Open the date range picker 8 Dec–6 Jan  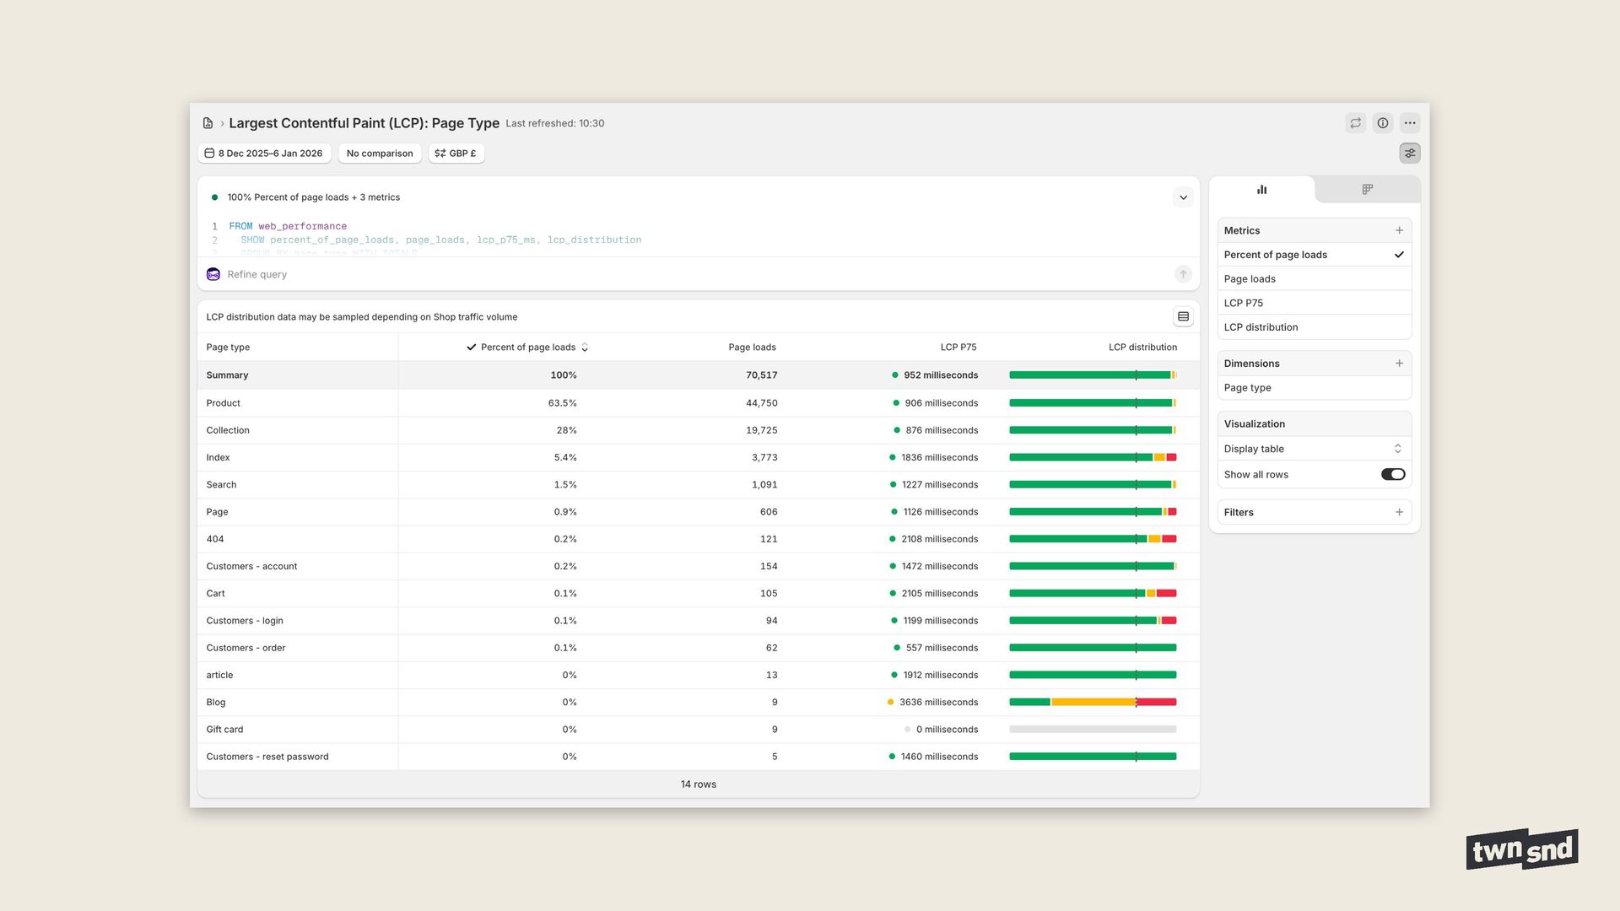pyautogui.click(x=264, y=154)
